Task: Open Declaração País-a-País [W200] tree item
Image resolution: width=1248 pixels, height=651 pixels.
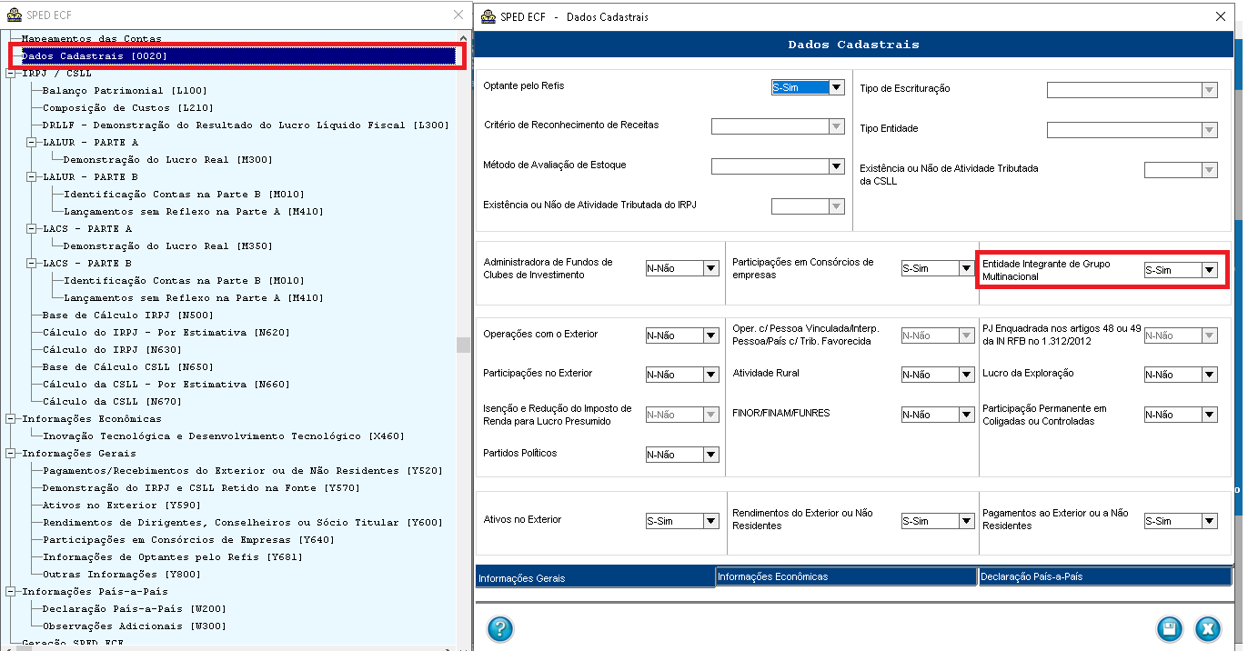Action: point(135,609)
